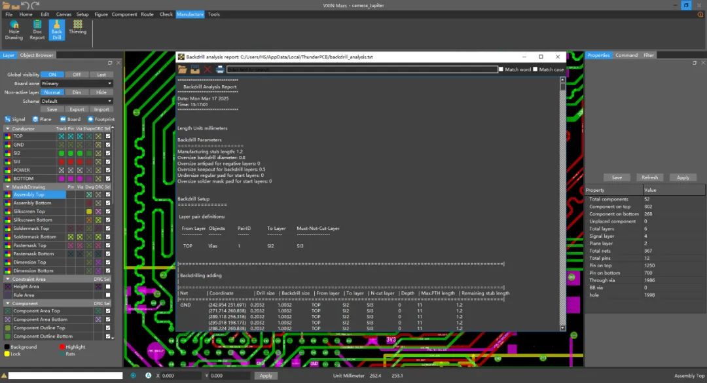The width and height of the screenshot is (707, 383).
Task: Open the Hole Drawing tool
Action: coord(14,29)
